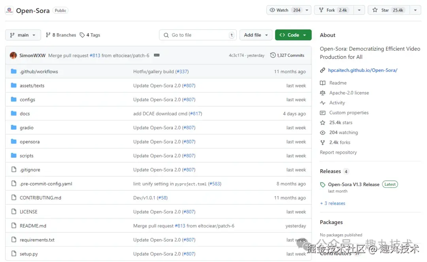Click the .gitignore file icon

tap(13, 170)
